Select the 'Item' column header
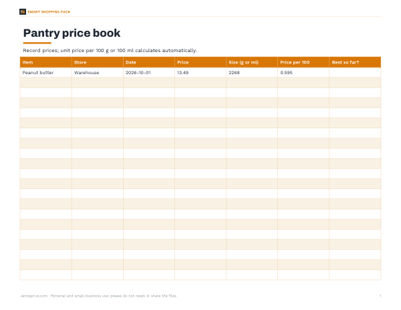The image size is (401, 310). click(45, 62)
